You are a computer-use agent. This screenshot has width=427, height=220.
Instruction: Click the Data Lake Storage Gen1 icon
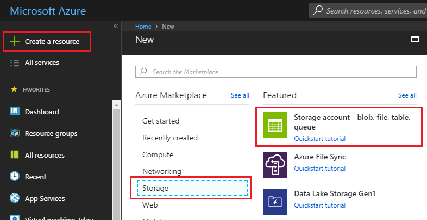click(275, 201)
